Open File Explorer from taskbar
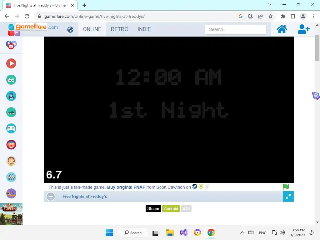The image size is (320, 240). 170,232
